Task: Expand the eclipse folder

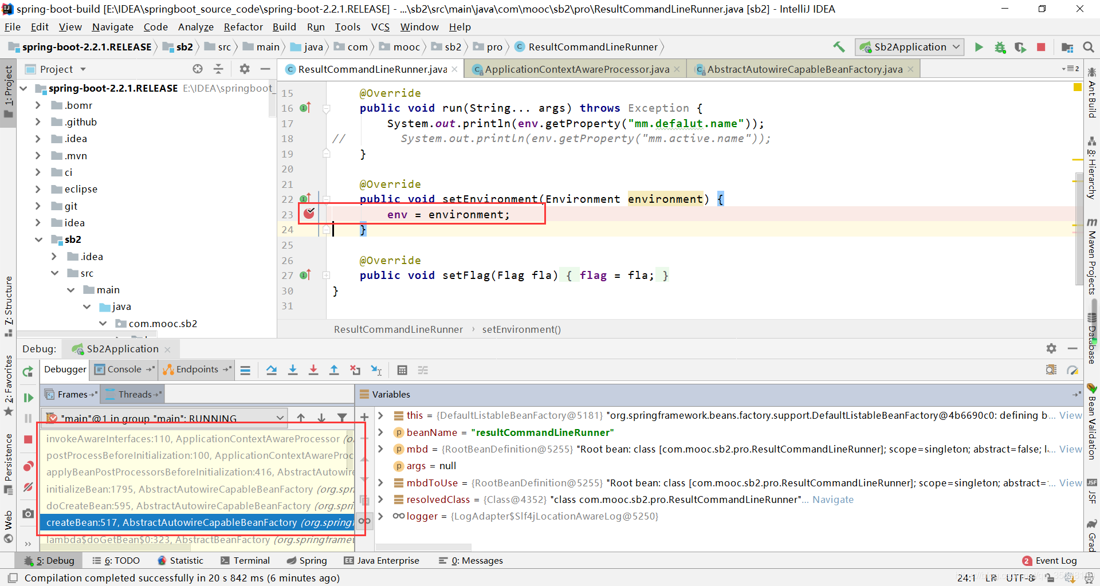Action: coord(38,189)
